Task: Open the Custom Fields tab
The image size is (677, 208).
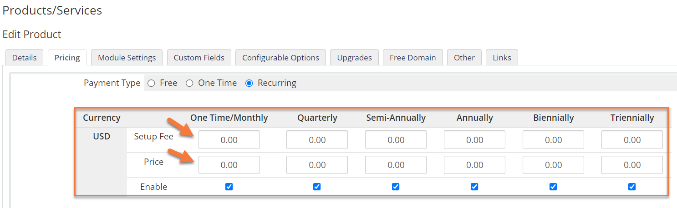Action: (199, 58)
